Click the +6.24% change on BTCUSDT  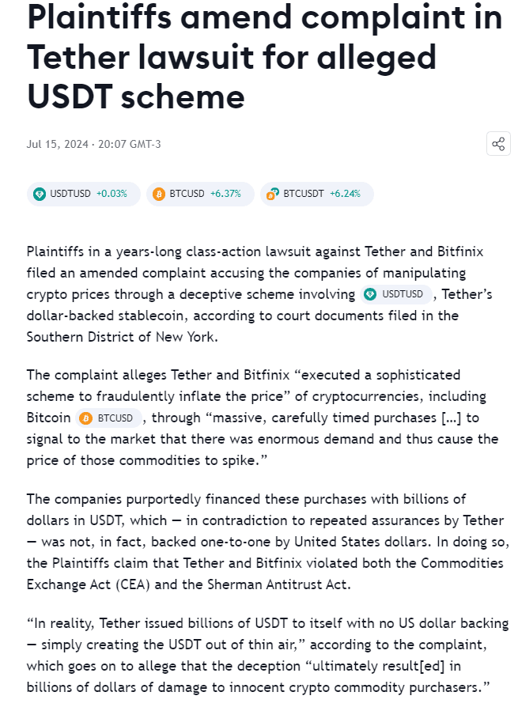click(345, 194)
